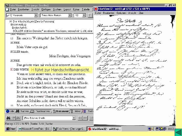The height and width of the screenshot is (136, 182).
Task: Click the line 'Ein saubres Wohlergehn!'
Action: [52, 38]
